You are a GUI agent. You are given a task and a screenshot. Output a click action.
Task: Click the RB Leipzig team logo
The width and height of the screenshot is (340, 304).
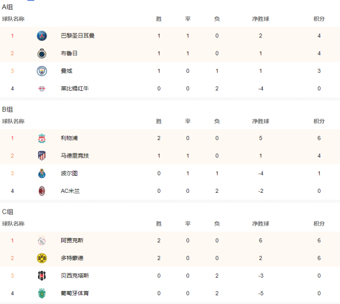click(x=42, y=88)
